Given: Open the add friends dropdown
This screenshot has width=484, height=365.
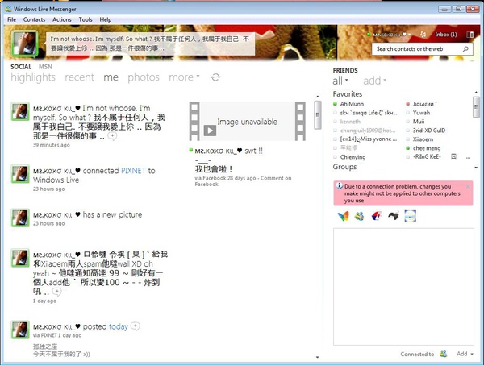Looking at the screenshot, I should pos(374,81).
